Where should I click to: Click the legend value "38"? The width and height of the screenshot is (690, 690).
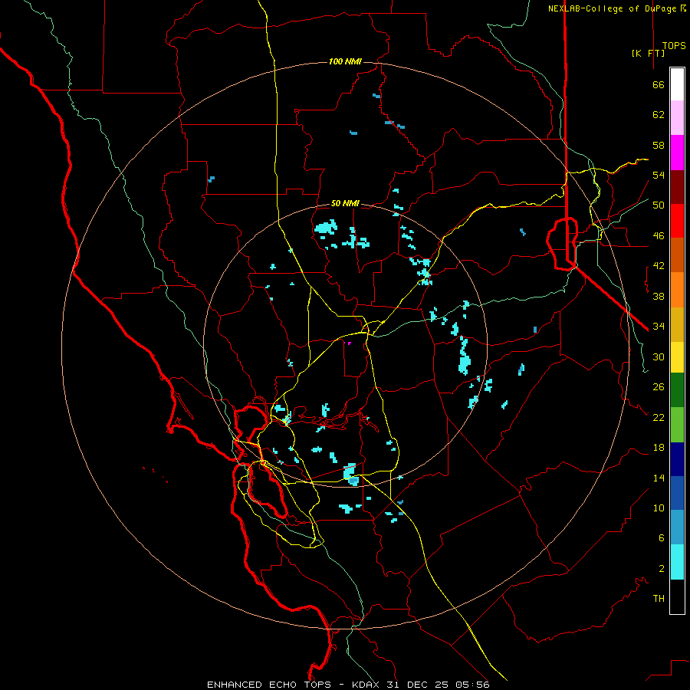pos(659,296)
